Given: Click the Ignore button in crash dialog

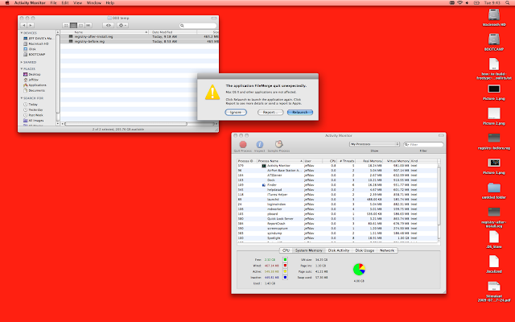Looking at the screenshot, I should click(x=236, y=113).
